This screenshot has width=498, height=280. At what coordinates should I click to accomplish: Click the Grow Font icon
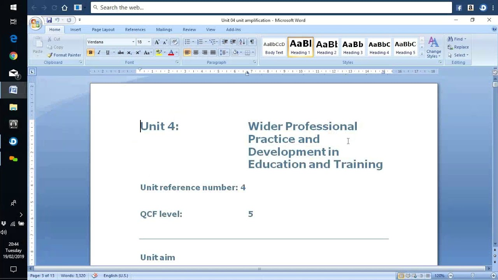click(157, 42)
